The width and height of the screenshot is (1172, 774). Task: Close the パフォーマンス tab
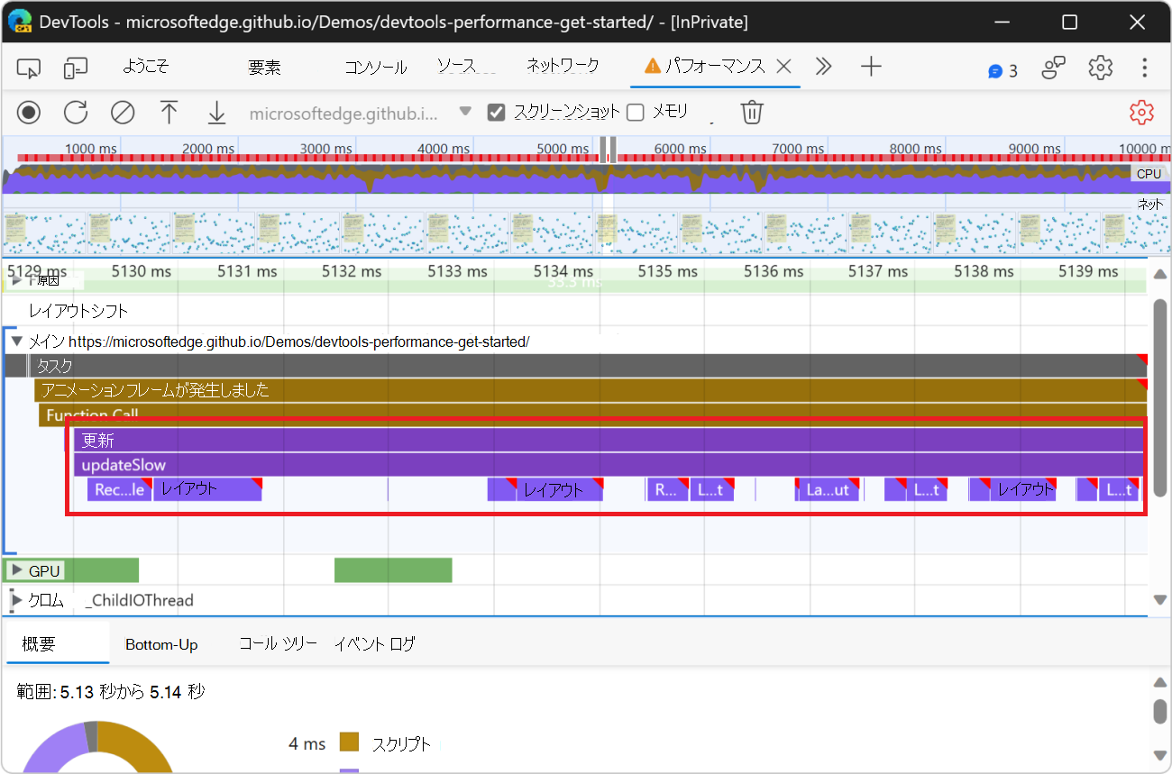click(783, 66)
